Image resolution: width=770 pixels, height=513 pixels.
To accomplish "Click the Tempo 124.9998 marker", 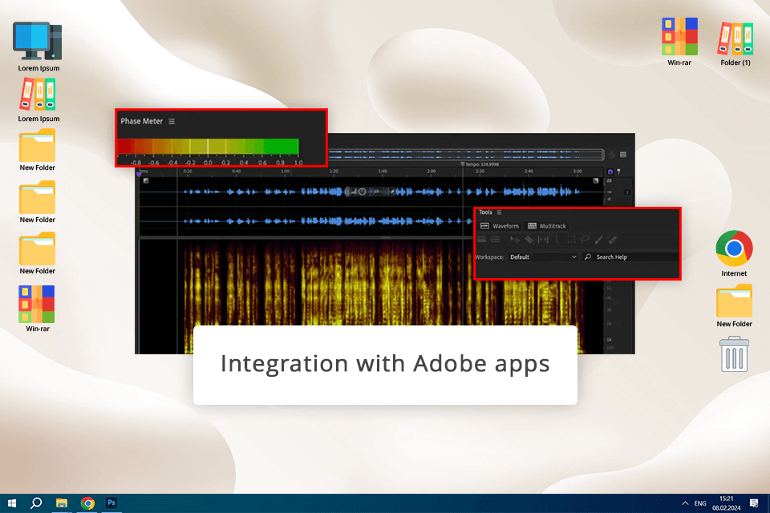I will [x=480, y=164].
